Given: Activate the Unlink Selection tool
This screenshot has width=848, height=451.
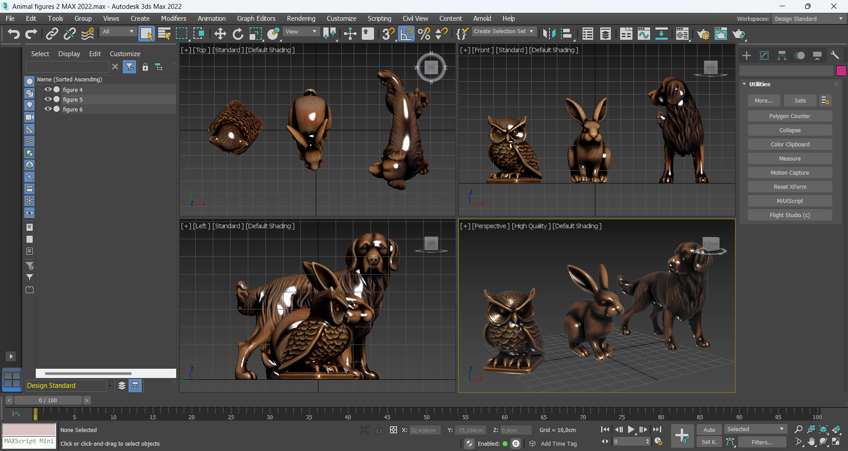Looking at the screenshot, I should tap(70, 34).
